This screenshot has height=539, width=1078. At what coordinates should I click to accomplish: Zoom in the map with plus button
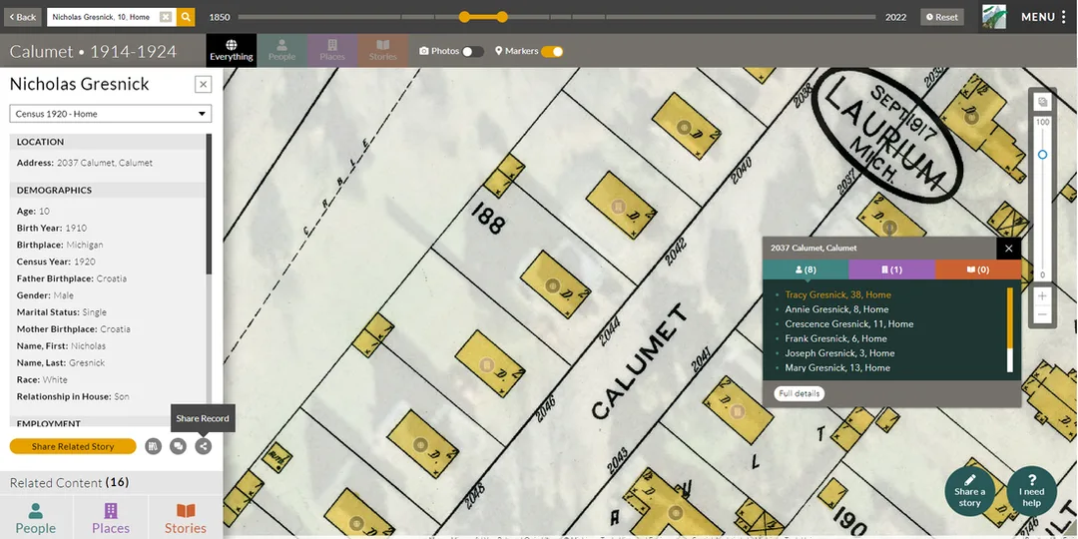point(1042,296)
